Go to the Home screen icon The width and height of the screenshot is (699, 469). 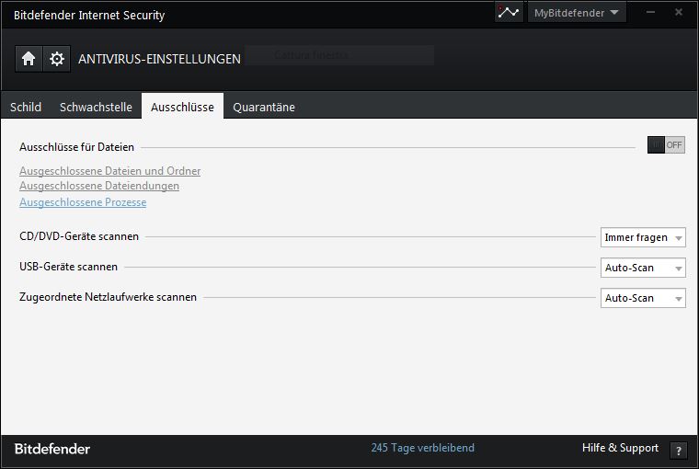(29, 59)
